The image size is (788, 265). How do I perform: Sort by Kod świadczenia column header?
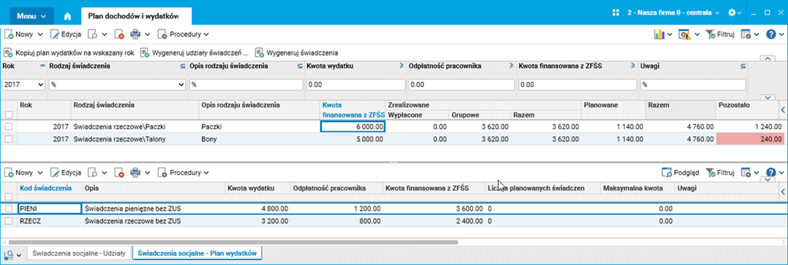click(46, 187)
